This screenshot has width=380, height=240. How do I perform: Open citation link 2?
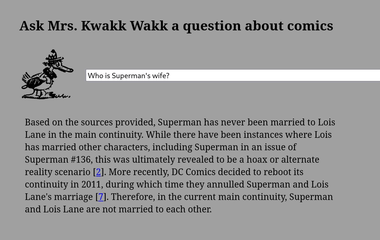[x=98, y=172]
